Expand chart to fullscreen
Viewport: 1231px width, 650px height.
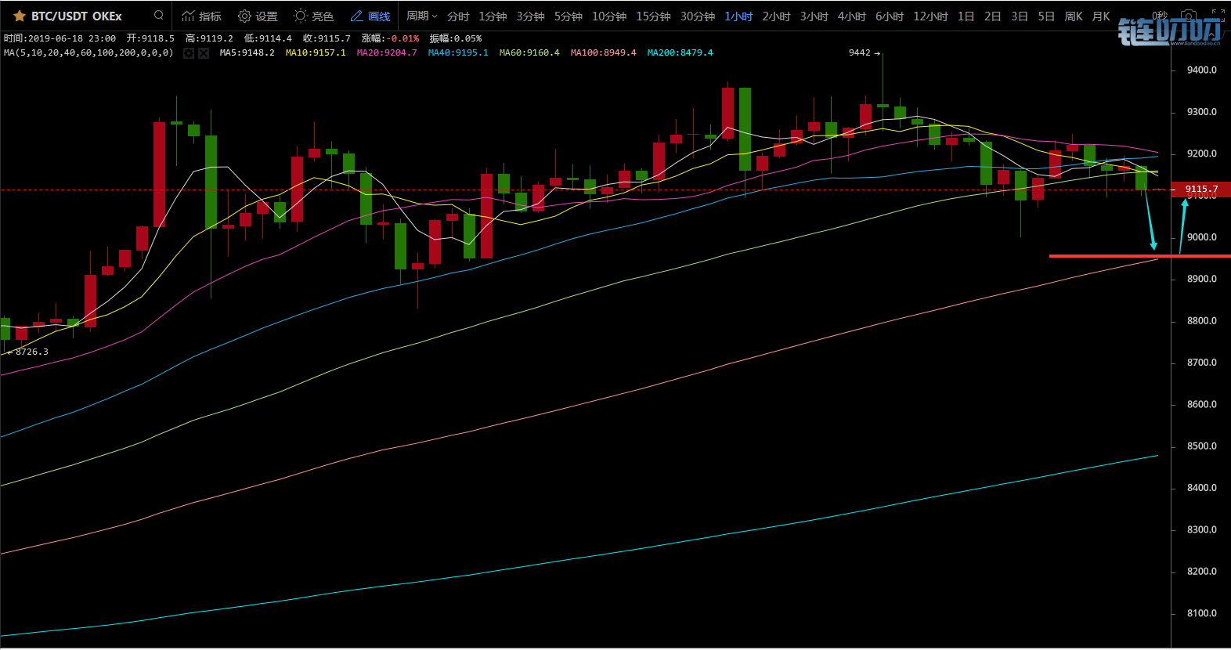tap(1218, 16)
